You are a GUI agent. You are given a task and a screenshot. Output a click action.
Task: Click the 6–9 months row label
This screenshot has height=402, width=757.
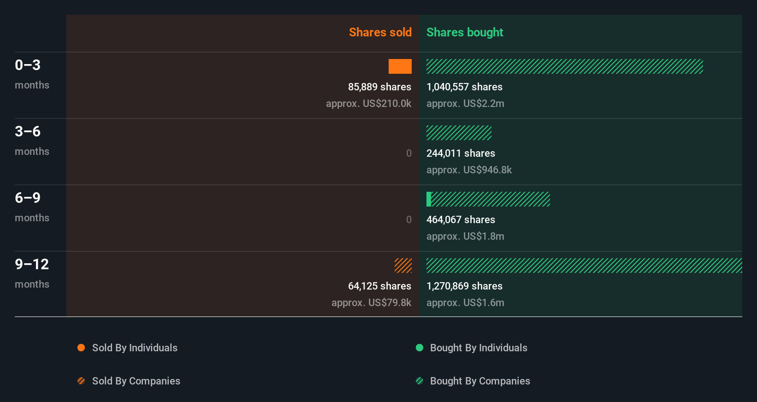click(x=32, y=207)
